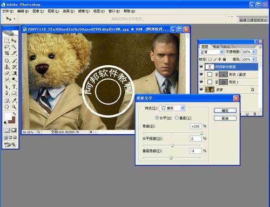270x207 pixels.
Task: Confirm warp text with 确定 button
Action: pyautogui.click(x=225, y=111)
